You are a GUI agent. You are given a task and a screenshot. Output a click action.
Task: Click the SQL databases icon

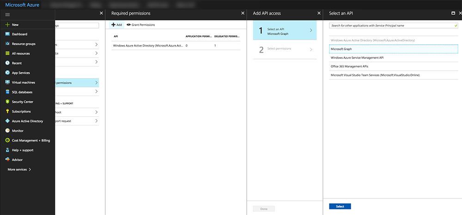pyautogui.click(x=7, y=92)
